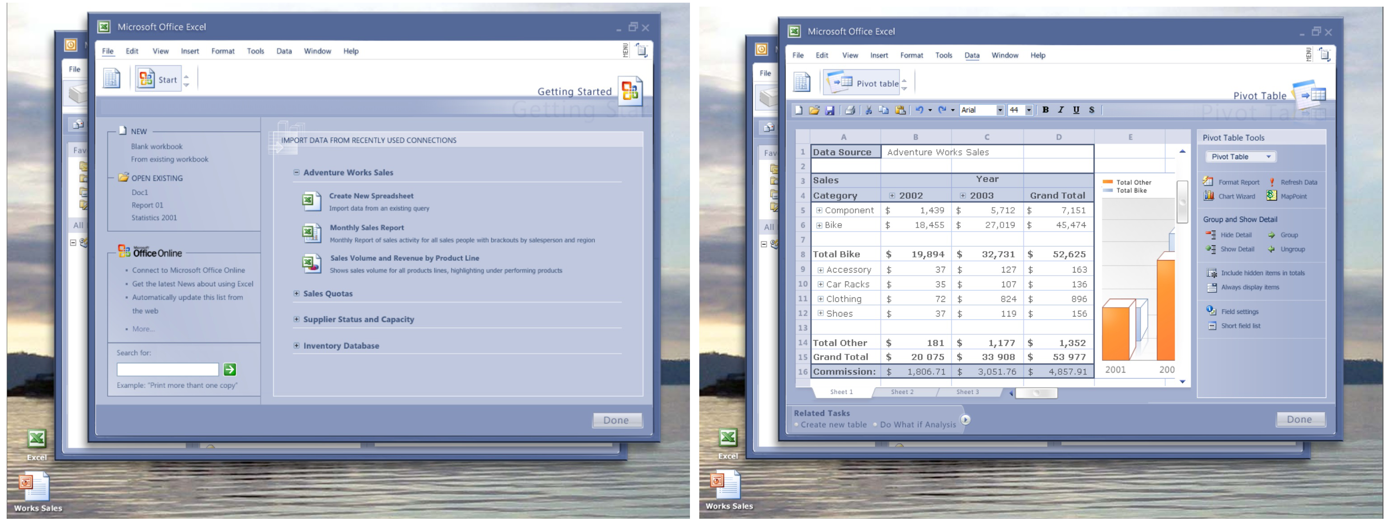
Task: Click Excel desktop icon beside Getting Started window
Action: tap(36, 445)
